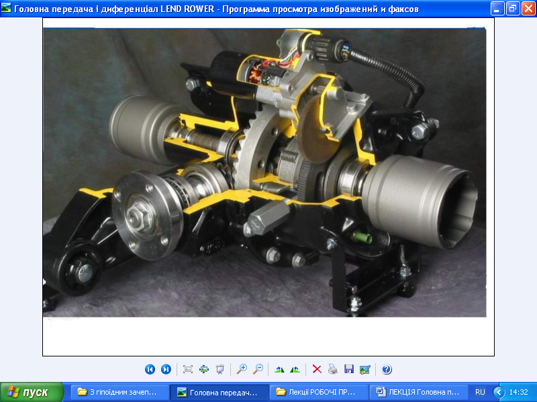Open image for editing
537x402 pixels.
click(x=365, y=370)
